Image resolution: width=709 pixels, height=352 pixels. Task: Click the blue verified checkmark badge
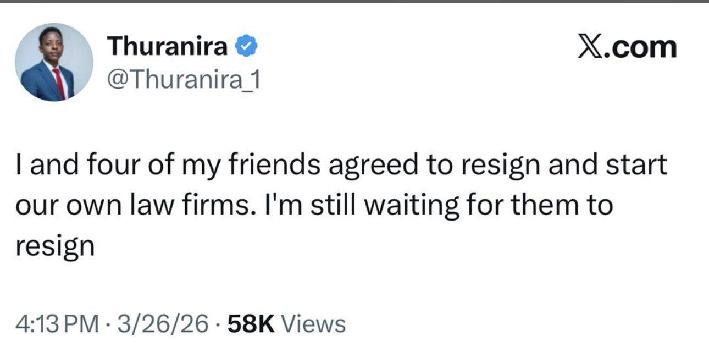coord(246,47)
